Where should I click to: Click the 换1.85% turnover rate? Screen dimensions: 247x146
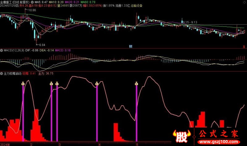click(x=109, y=6)
